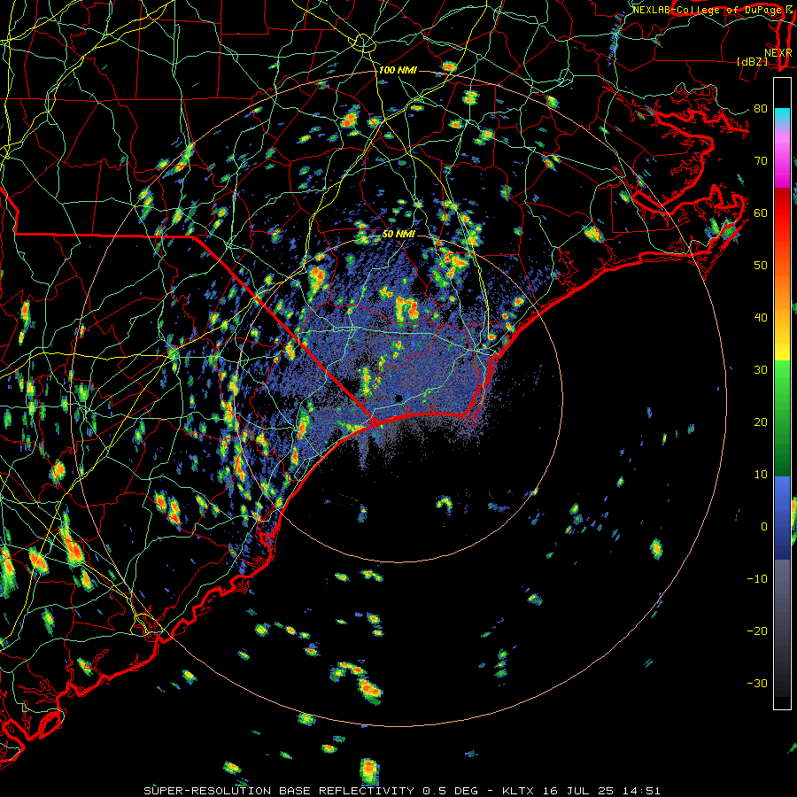Select the 10 value on the dBZ scale
The image size is (797, 797).
click(761, 475)
